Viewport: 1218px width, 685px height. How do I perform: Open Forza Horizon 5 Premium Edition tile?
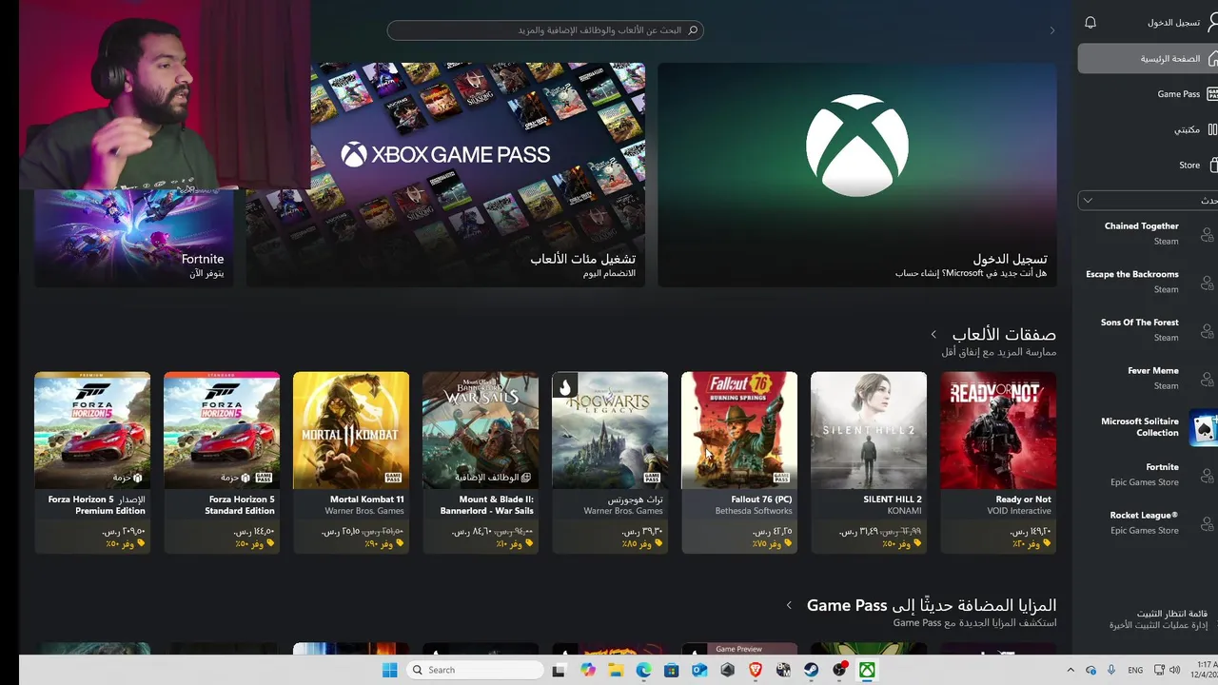pyautogui.click(x=92, y=462)
